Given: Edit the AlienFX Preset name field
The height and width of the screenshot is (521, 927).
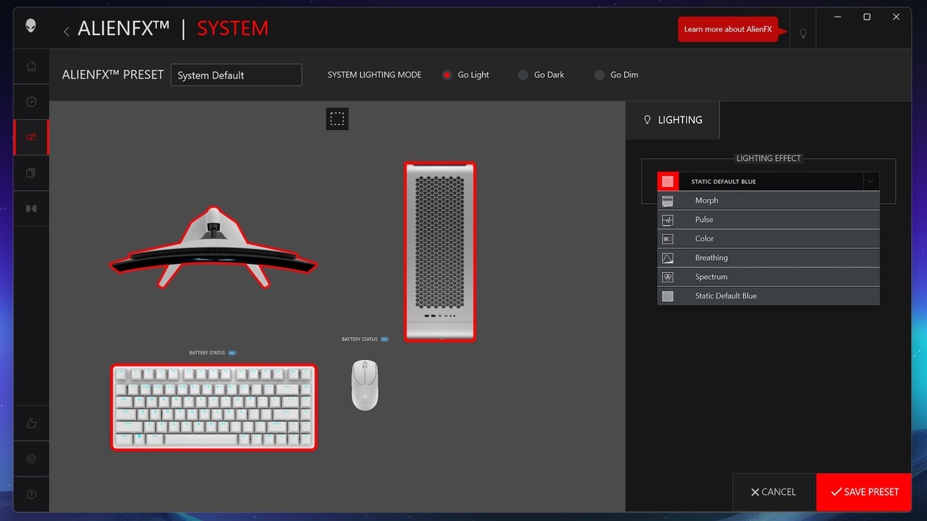Looking at the screenshot, I should 236,75.
